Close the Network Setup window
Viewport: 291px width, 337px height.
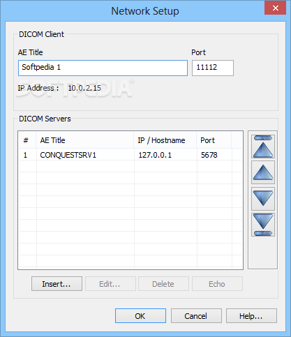pos(275,8)
